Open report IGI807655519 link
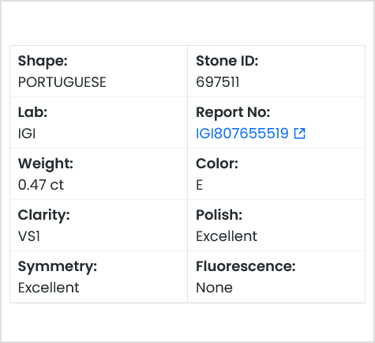The width and height of the screenshot is (375, 343). (242, 134)
